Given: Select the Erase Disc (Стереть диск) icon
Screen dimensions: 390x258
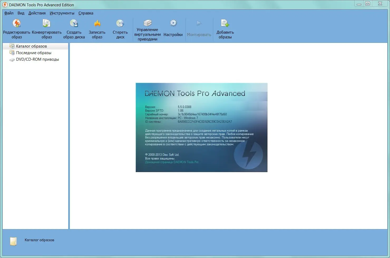Looking at the screenshot, I should pyautogui.click(x=120, y=24).
